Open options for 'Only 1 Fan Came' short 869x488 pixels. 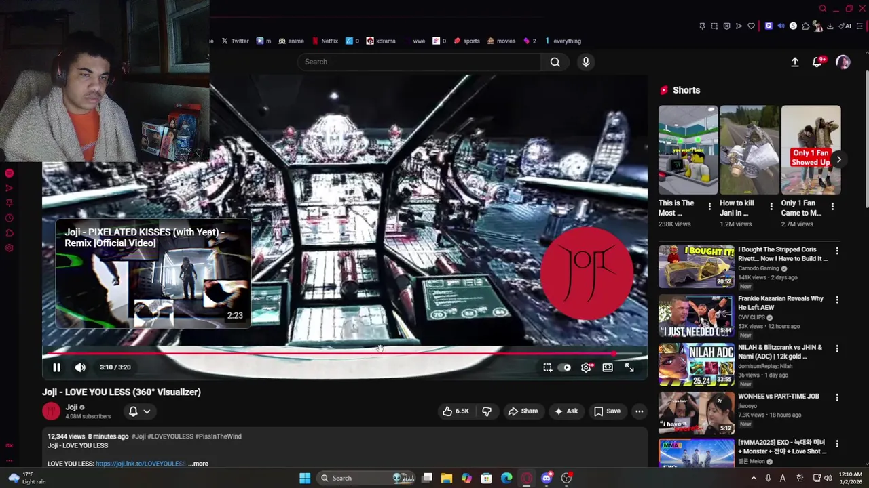click(x=832, y=206)
